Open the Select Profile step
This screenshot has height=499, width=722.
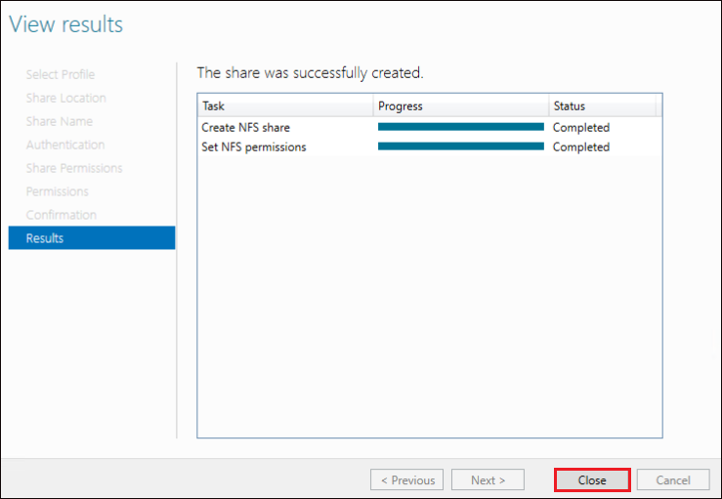click(x=61, y=74)
